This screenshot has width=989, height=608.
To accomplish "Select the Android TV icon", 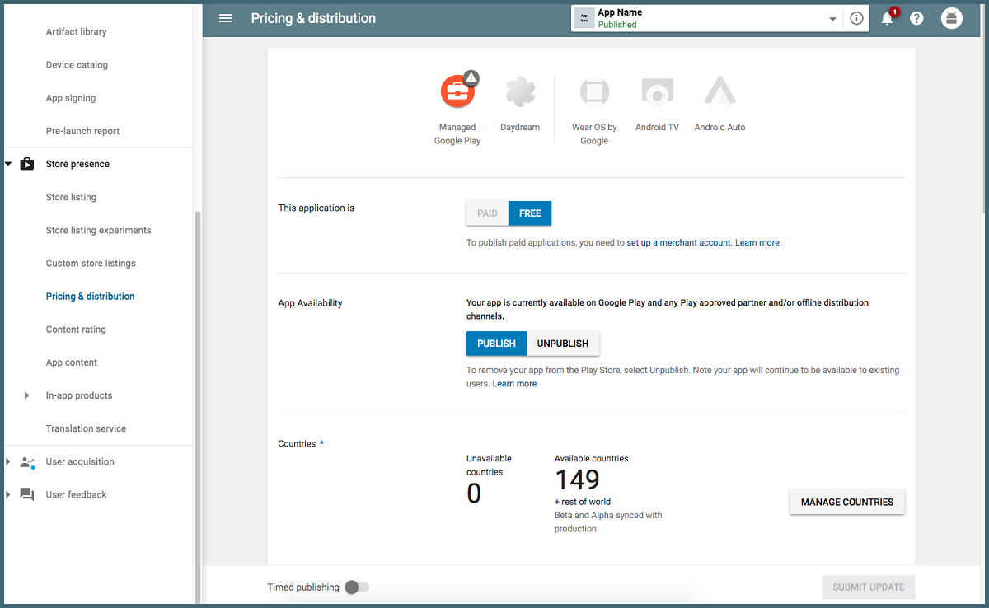I will coord(657,91).
